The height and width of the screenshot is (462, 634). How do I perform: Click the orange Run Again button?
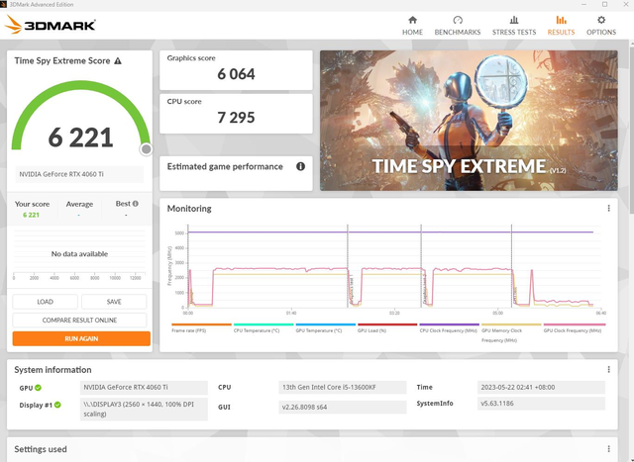click(81, 338)
